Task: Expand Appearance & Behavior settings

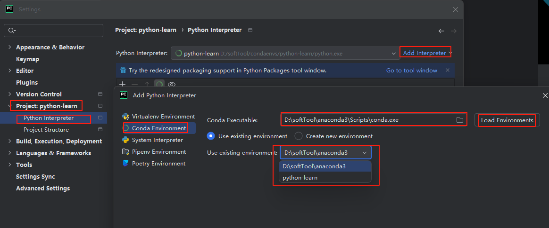Action: [x=10, y=47]
